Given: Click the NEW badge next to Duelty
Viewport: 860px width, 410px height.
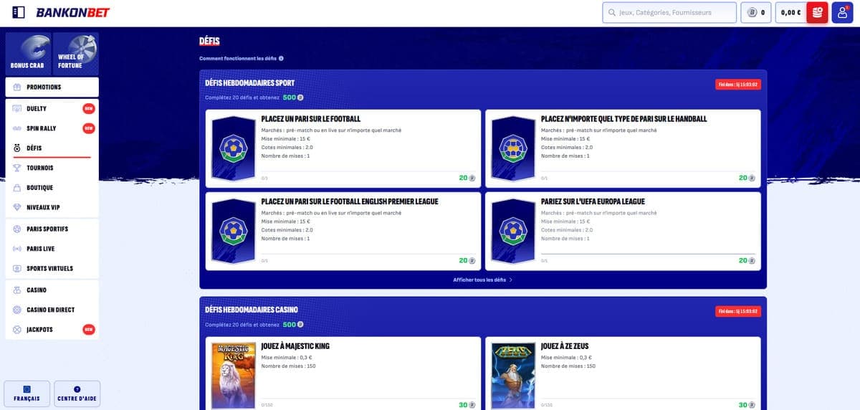Looking at the screenshot, I should pos(89,108).
